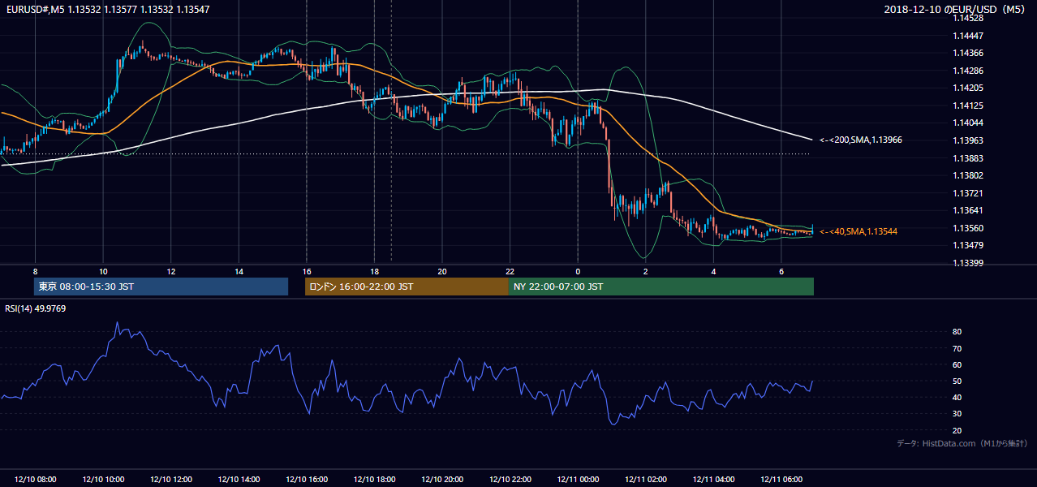Image resolution: width=1037 pixels, height=487 pixels.
Task: Click the RSI scale value 70
Action: coord(957,348)
